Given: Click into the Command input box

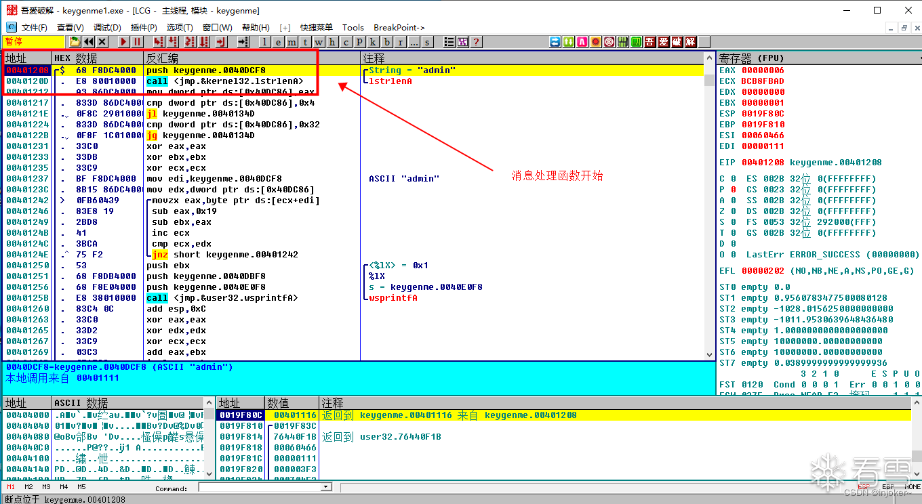Looking at the screenshot, I should pyautogui.click(x=259, y=487).
